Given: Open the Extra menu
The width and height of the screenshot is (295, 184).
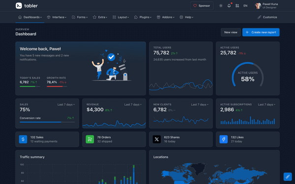Looking at the screenshot, I should [100, 17].
